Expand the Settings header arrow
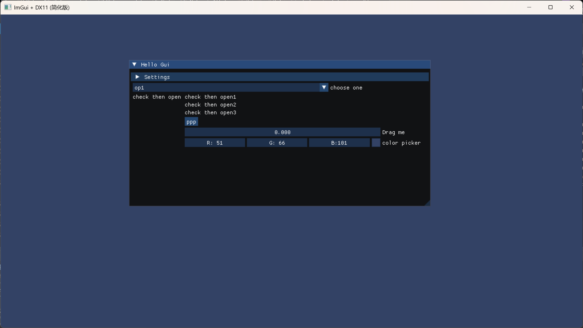 coord(137,77)
